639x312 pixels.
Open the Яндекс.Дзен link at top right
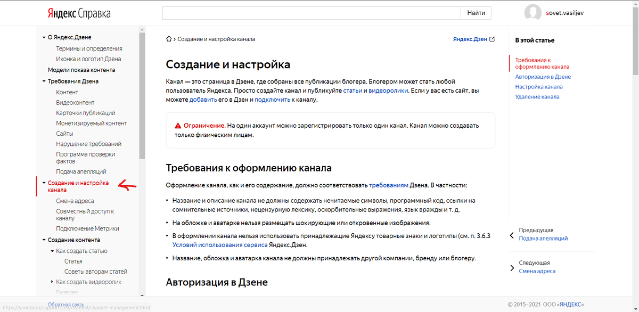click(470, 39)
